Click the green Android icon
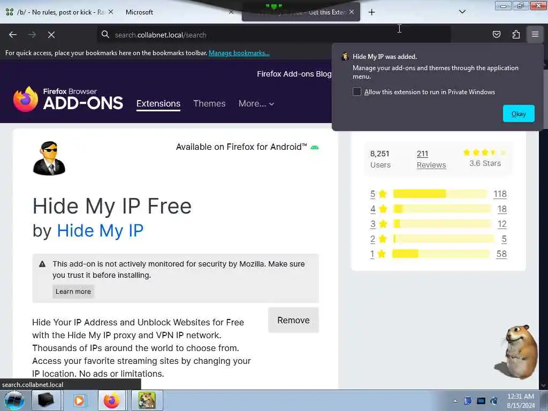Viewport: 548px width, 411px height. (x=315, y=147)
